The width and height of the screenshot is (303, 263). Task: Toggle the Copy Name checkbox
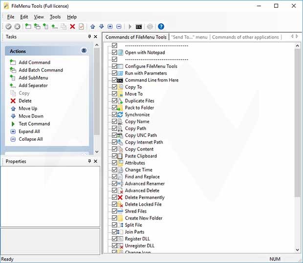click(114, 121)
